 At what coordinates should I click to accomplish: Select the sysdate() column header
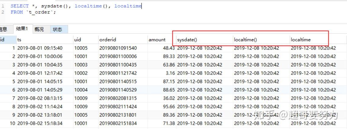pyautogui.click(x=187, y=40)
